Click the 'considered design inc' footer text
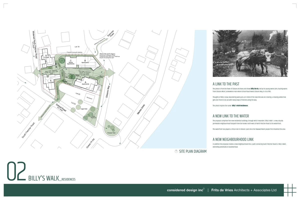 (185, 190)
